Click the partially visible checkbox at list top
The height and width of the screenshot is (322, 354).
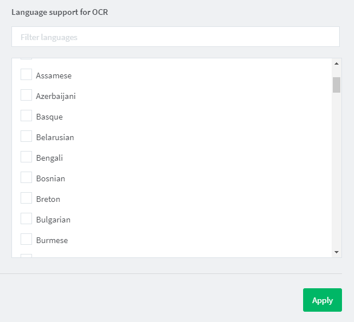(x=26, y=59)
